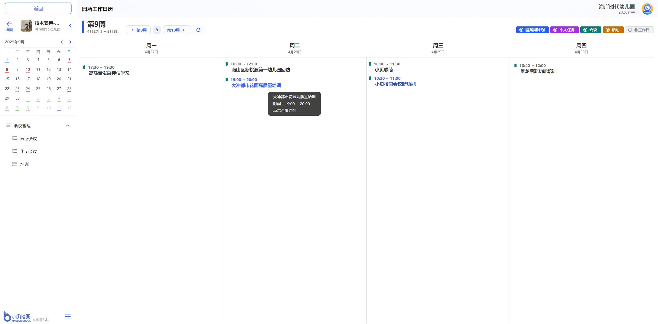Click the 小贝校园 logo in sidebar footer

coord(17,317)
